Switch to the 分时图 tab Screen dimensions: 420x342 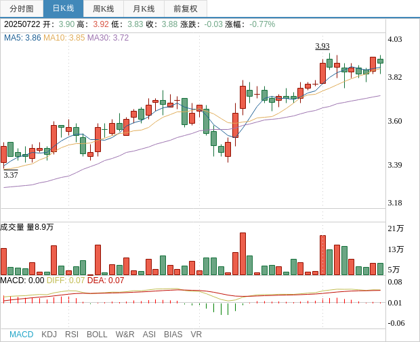click(22, 9)
